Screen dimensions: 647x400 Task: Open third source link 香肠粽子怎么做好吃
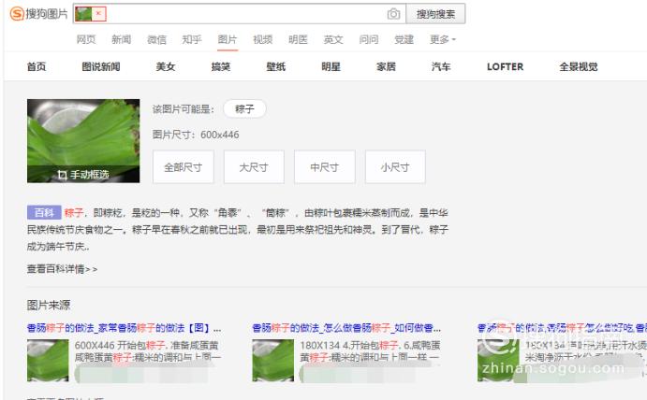point(562,328)
